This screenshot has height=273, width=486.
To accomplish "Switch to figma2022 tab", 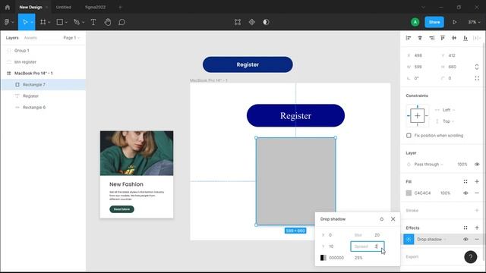I will pyautogui.click(x=95, y=7).
